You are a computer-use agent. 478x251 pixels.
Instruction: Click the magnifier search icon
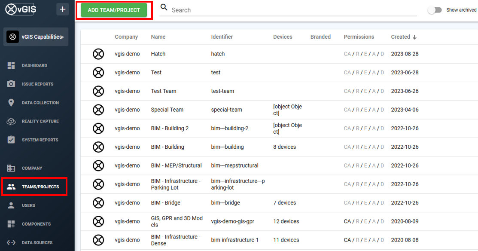164,7
